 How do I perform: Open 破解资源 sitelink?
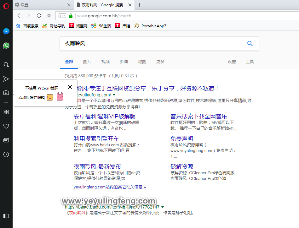click(182, 167)
